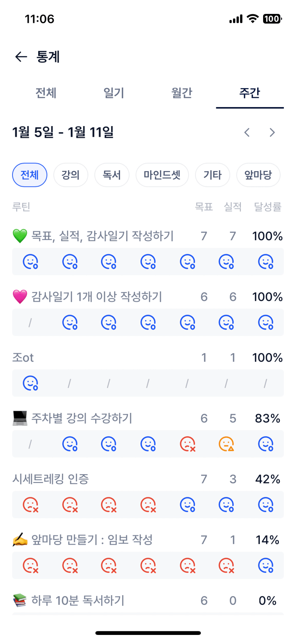Tap the green heart routine icon
Viewport: 296px width, 641px height.
(20, 236)
